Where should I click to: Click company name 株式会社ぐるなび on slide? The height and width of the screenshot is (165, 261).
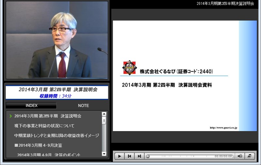coord(158,71)
